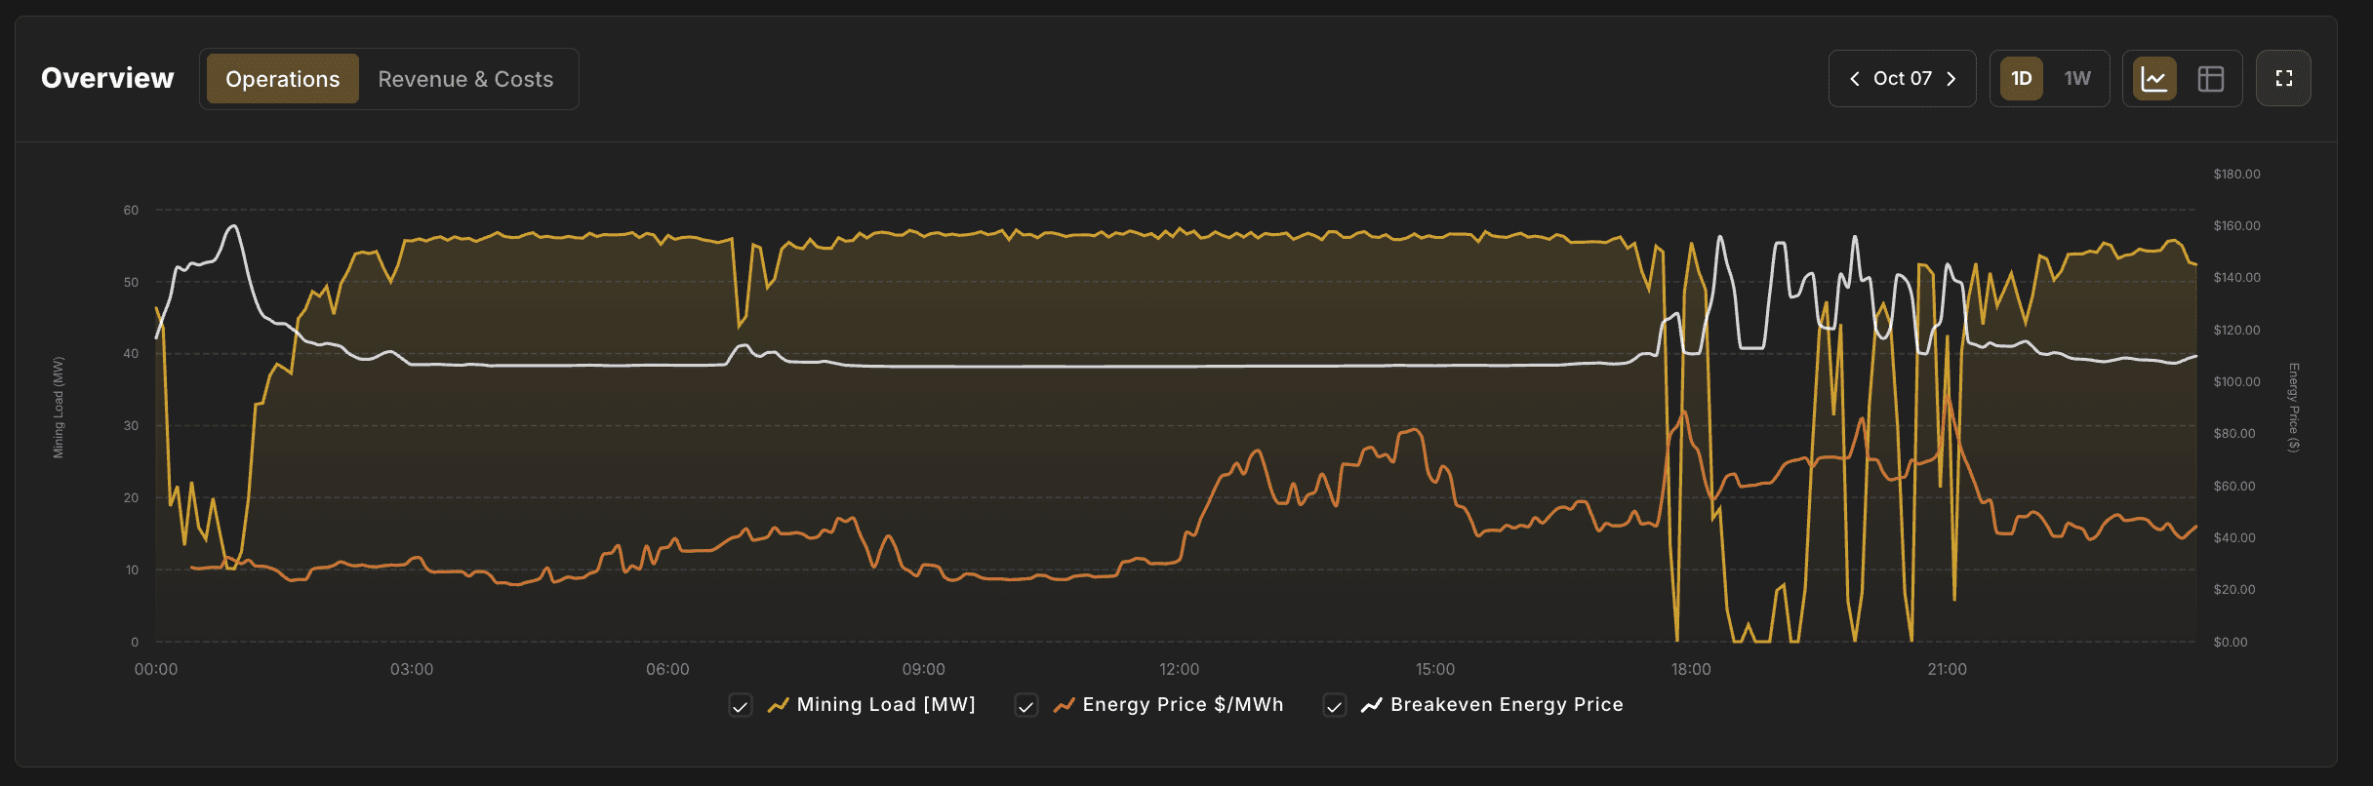Image resolution: width=2373 pixels, height=786 pixels.
Task: Select the Operations tab
Action: click(282, 79)
